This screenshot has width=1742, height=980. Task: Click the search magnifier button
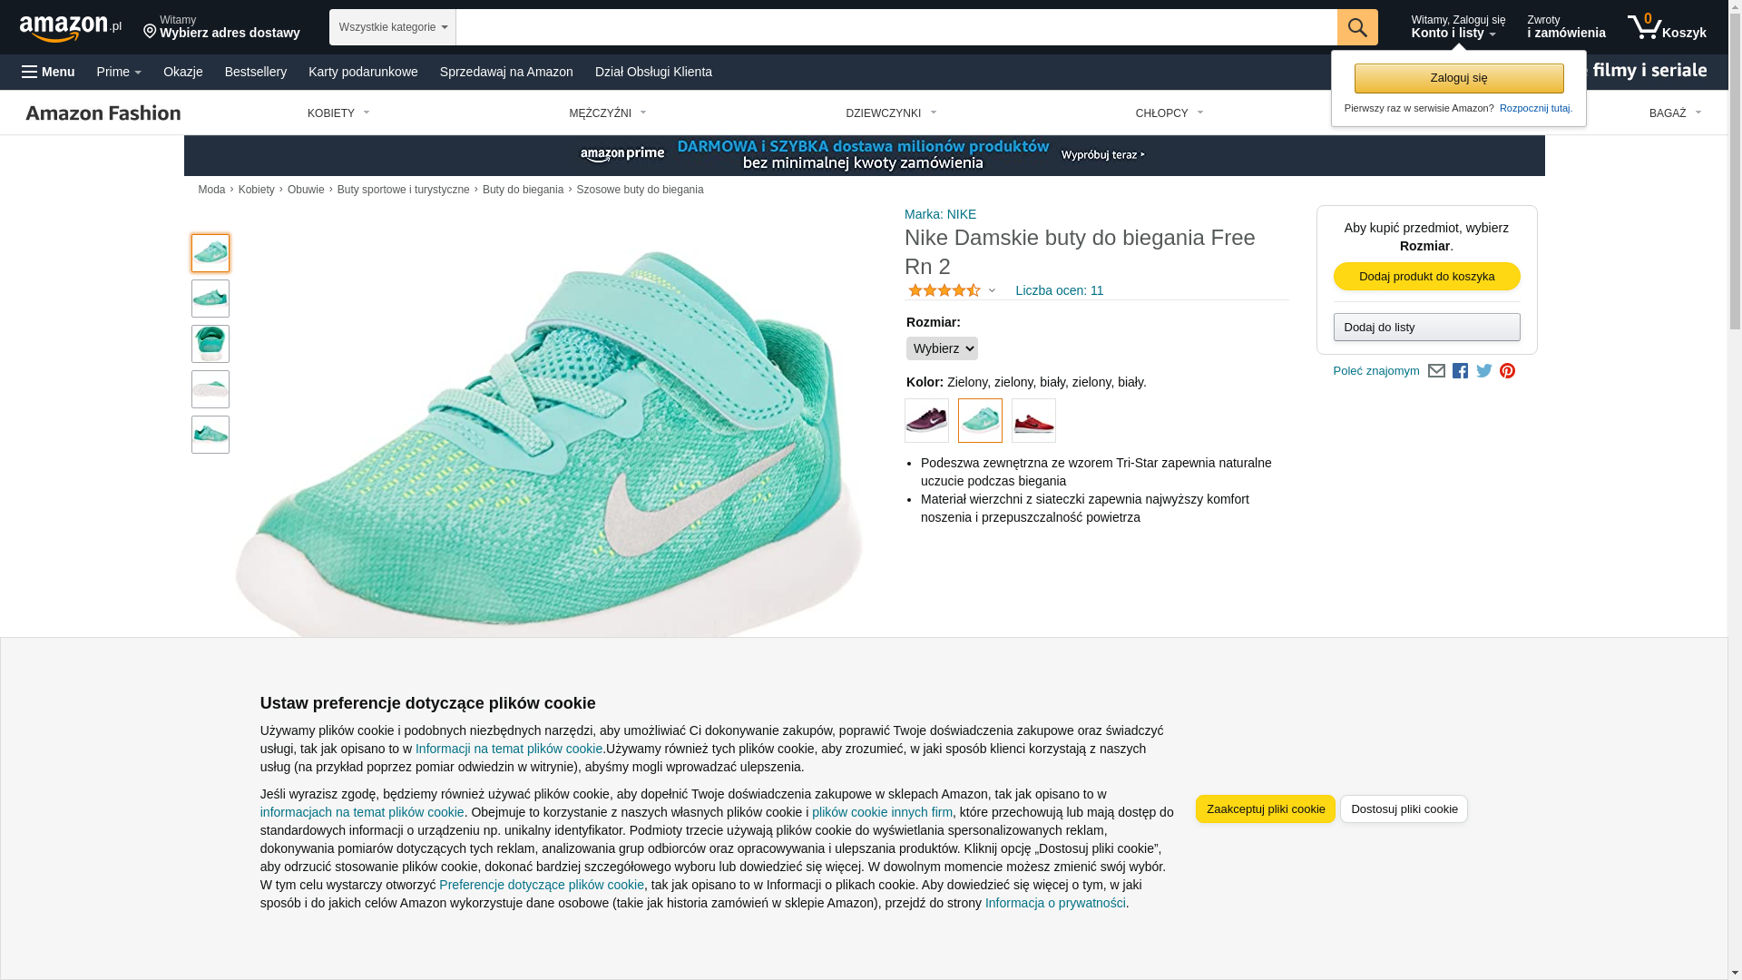pos(1357,27)
